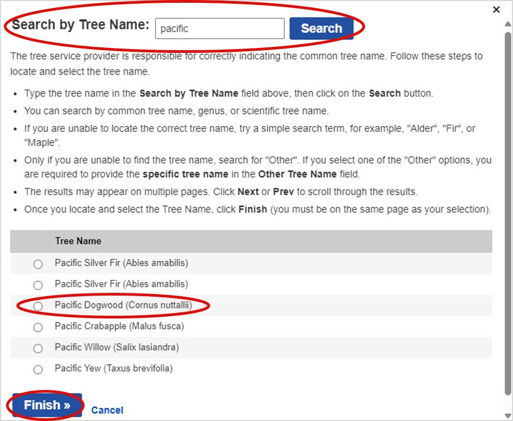
Task: Click the scrollbar down arrow
Action: (508, 415)
